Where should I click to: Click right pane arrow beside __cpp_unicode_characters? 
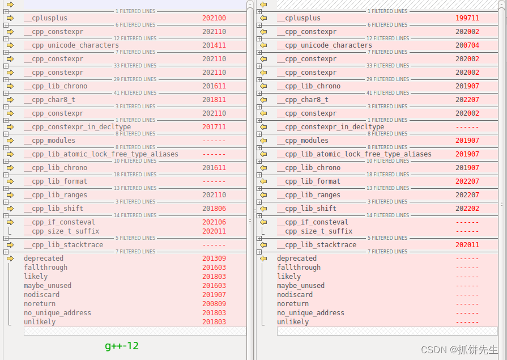pyautogui.click(x=263, y=45)
